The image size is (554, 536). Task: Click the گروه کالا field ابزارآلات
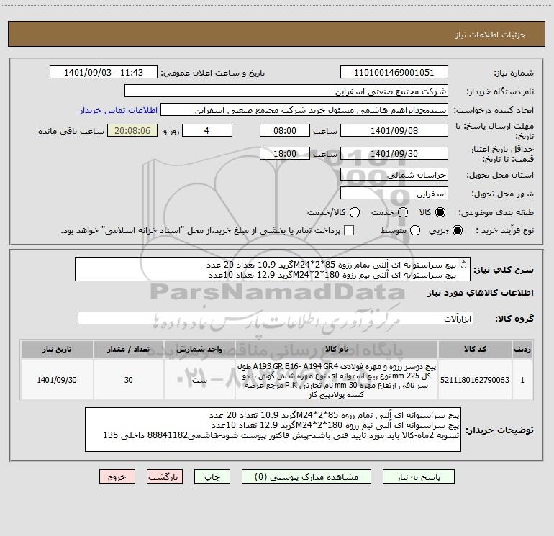pos(276,318)
